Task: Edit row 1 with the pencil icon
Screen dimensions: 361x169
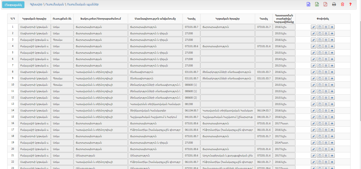Action: [x=314, y=27]
